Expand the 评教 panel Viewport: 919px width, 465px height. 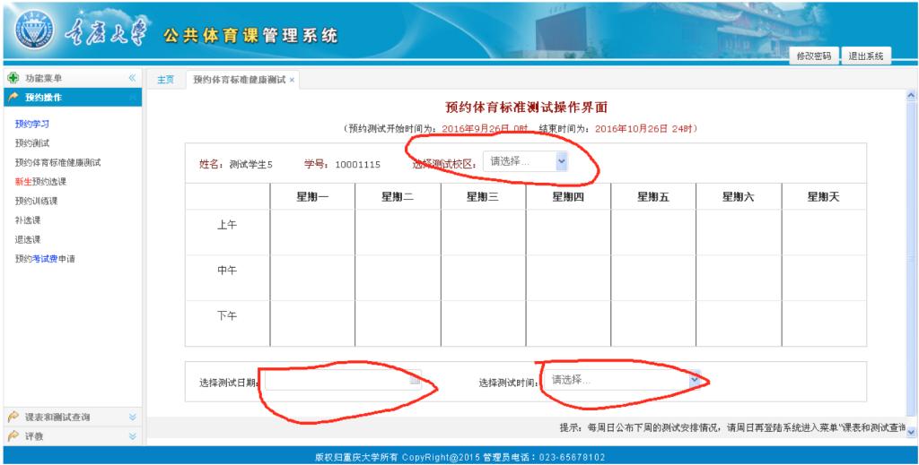[133, 435]
